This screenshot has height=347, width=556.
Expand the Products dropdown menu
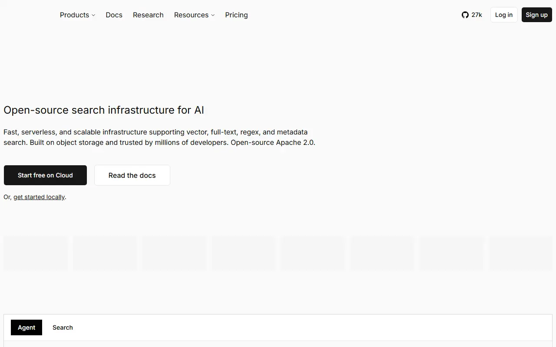[77, 15]
